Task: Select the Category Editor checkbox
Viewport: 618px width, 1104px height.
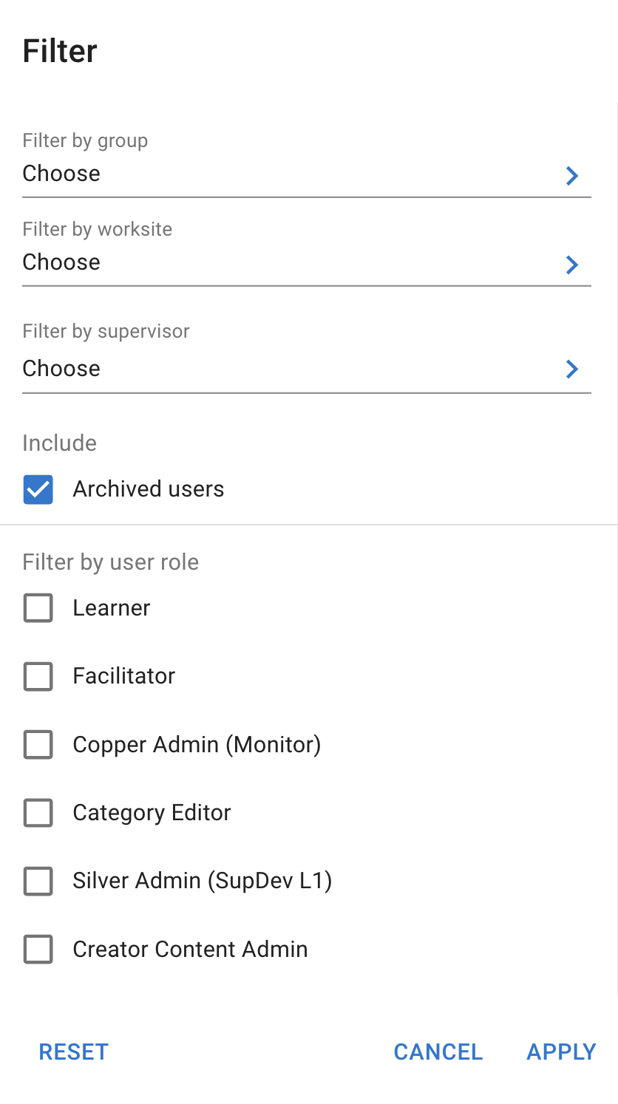Action: coord(38,813)
